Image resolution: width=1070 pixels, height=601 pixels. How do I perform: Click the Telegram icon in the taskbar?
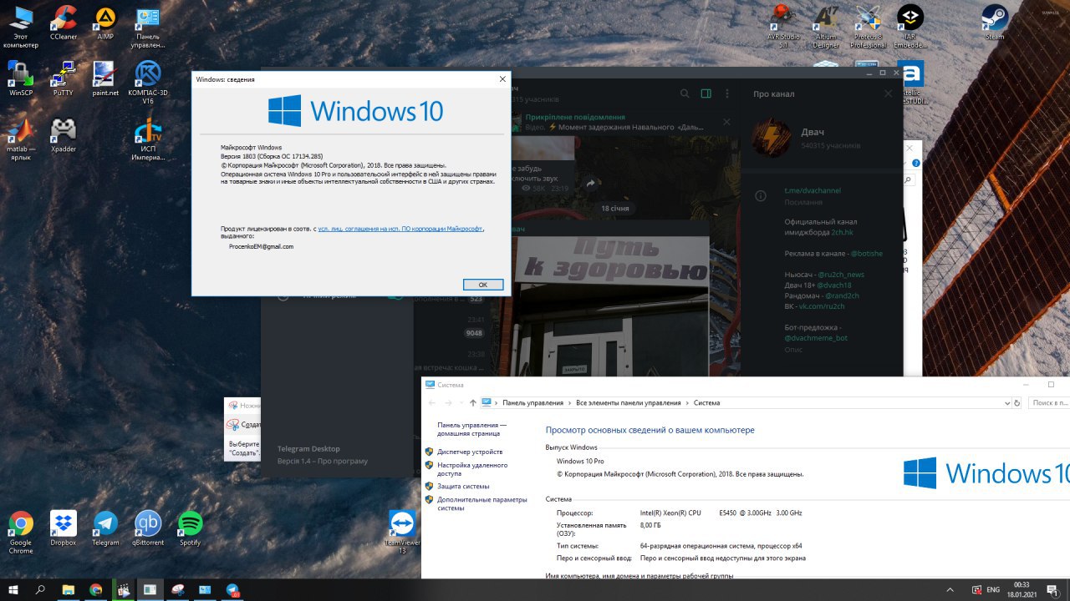click(x=233, y=589)
